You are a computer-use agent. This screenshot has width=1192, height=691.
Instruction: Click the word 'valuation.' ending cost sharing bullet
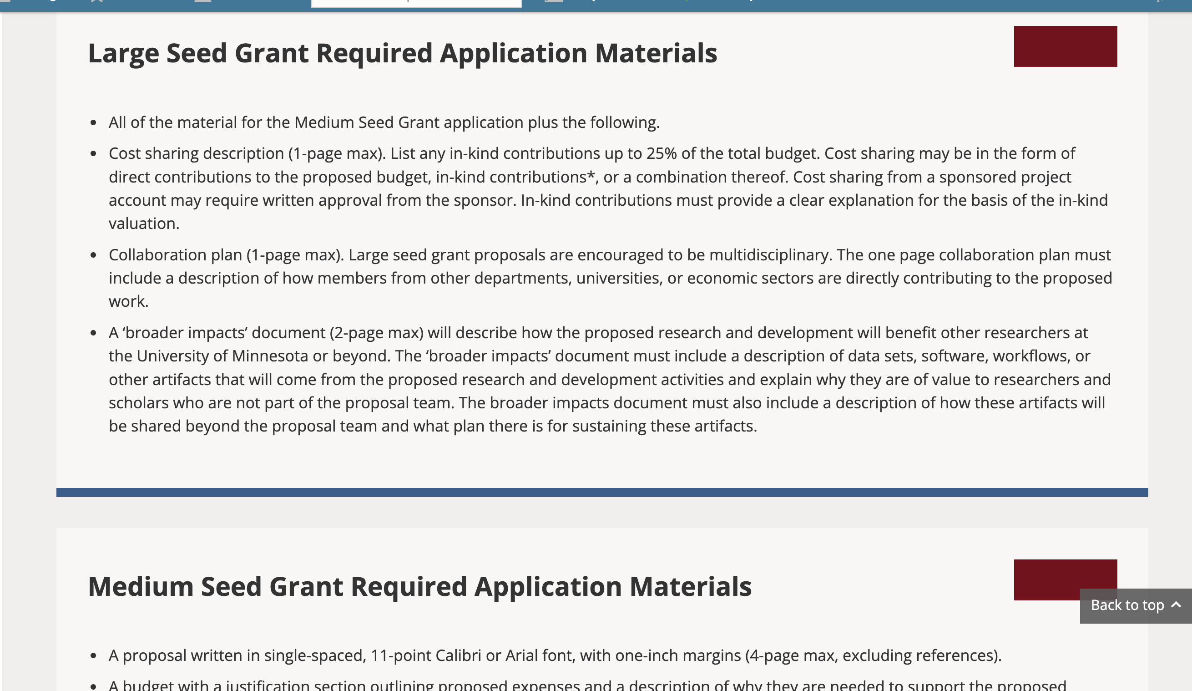click(144, 224)
